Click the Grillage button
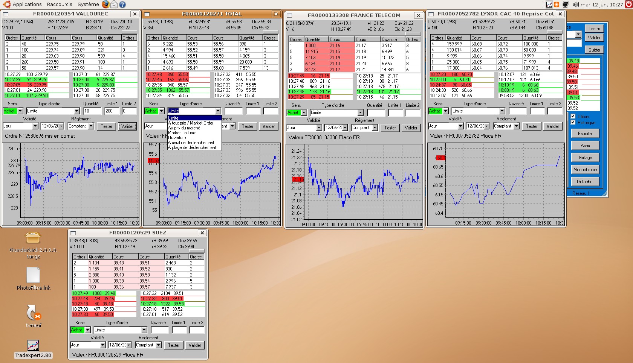This screenshot has width=633, height=363. [x=585, y=158]
